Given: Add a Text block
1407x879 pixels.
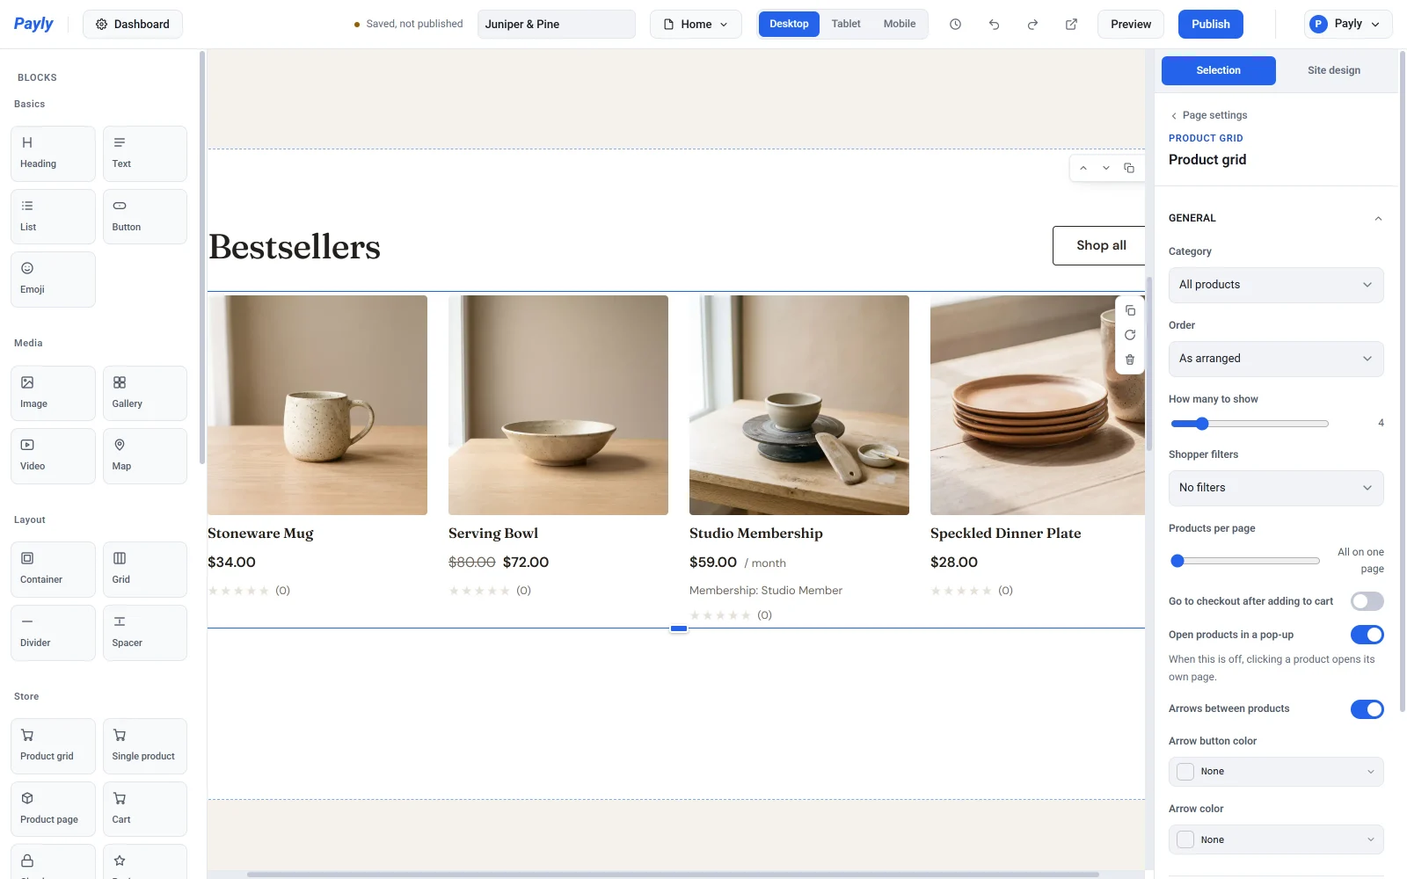Looking at the screenshot, I should [145, 154].
